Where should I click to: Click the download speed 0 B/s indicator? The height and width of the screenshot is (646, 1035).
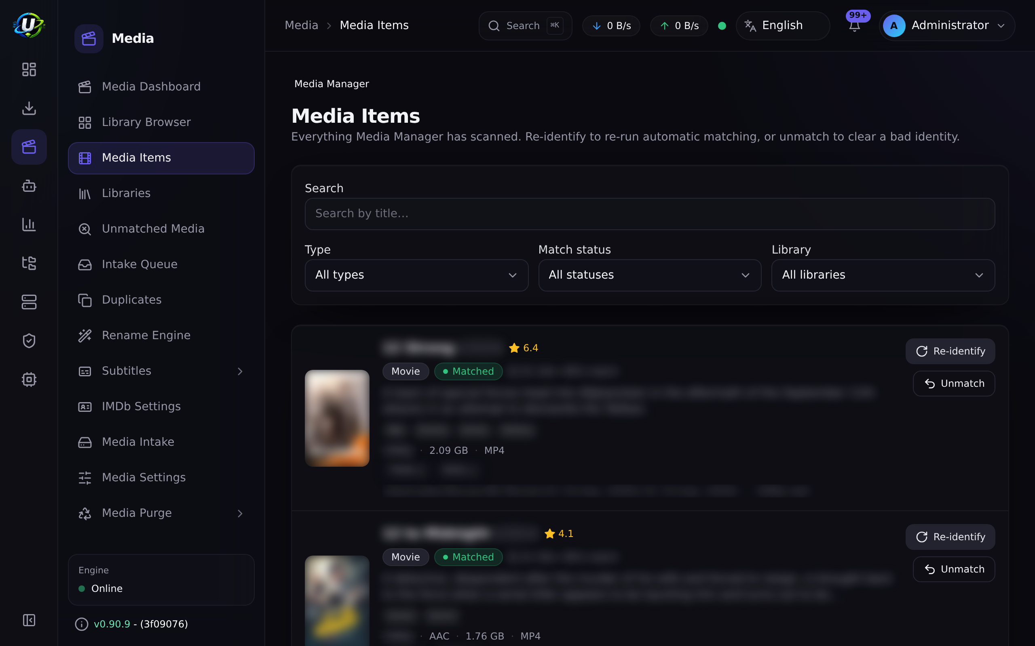coord(611,25)
